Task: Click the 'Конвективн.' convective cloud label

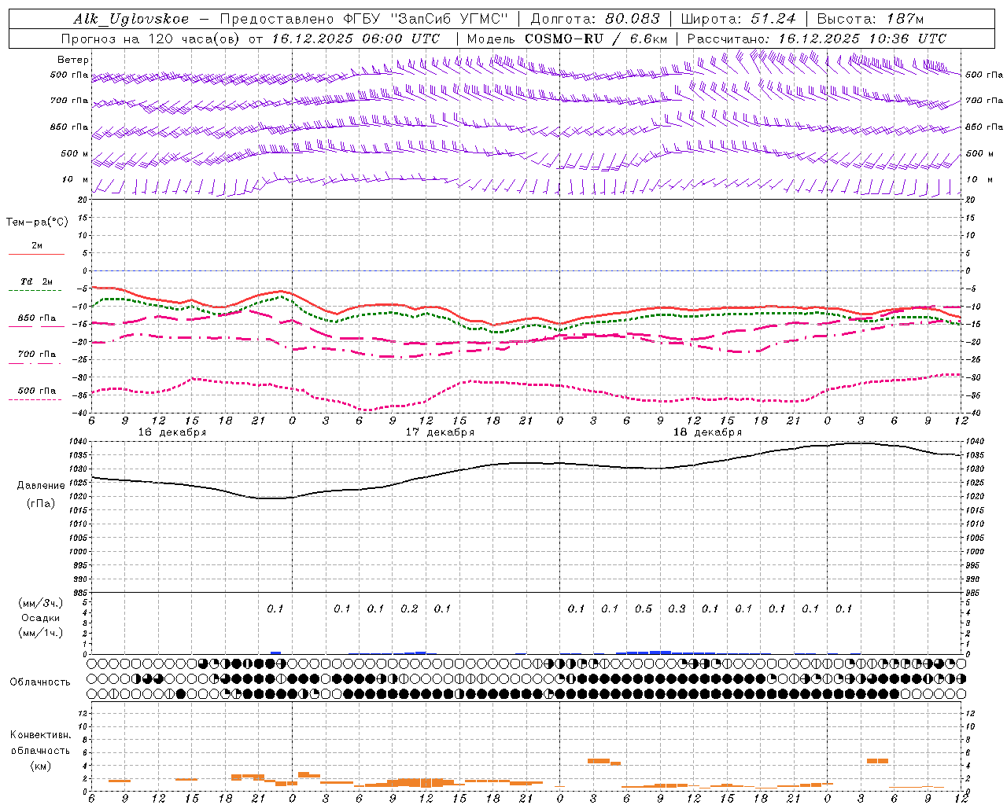Action: pyautogui.click(x=40, y=735)
